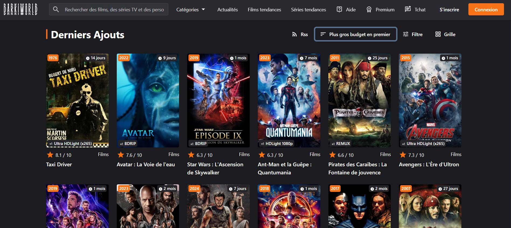Viewport: 511px width, 228px height.
Task: Click the star icon beside 7.3 / 10
Action: pyautogui.click(x=403, y=155)
